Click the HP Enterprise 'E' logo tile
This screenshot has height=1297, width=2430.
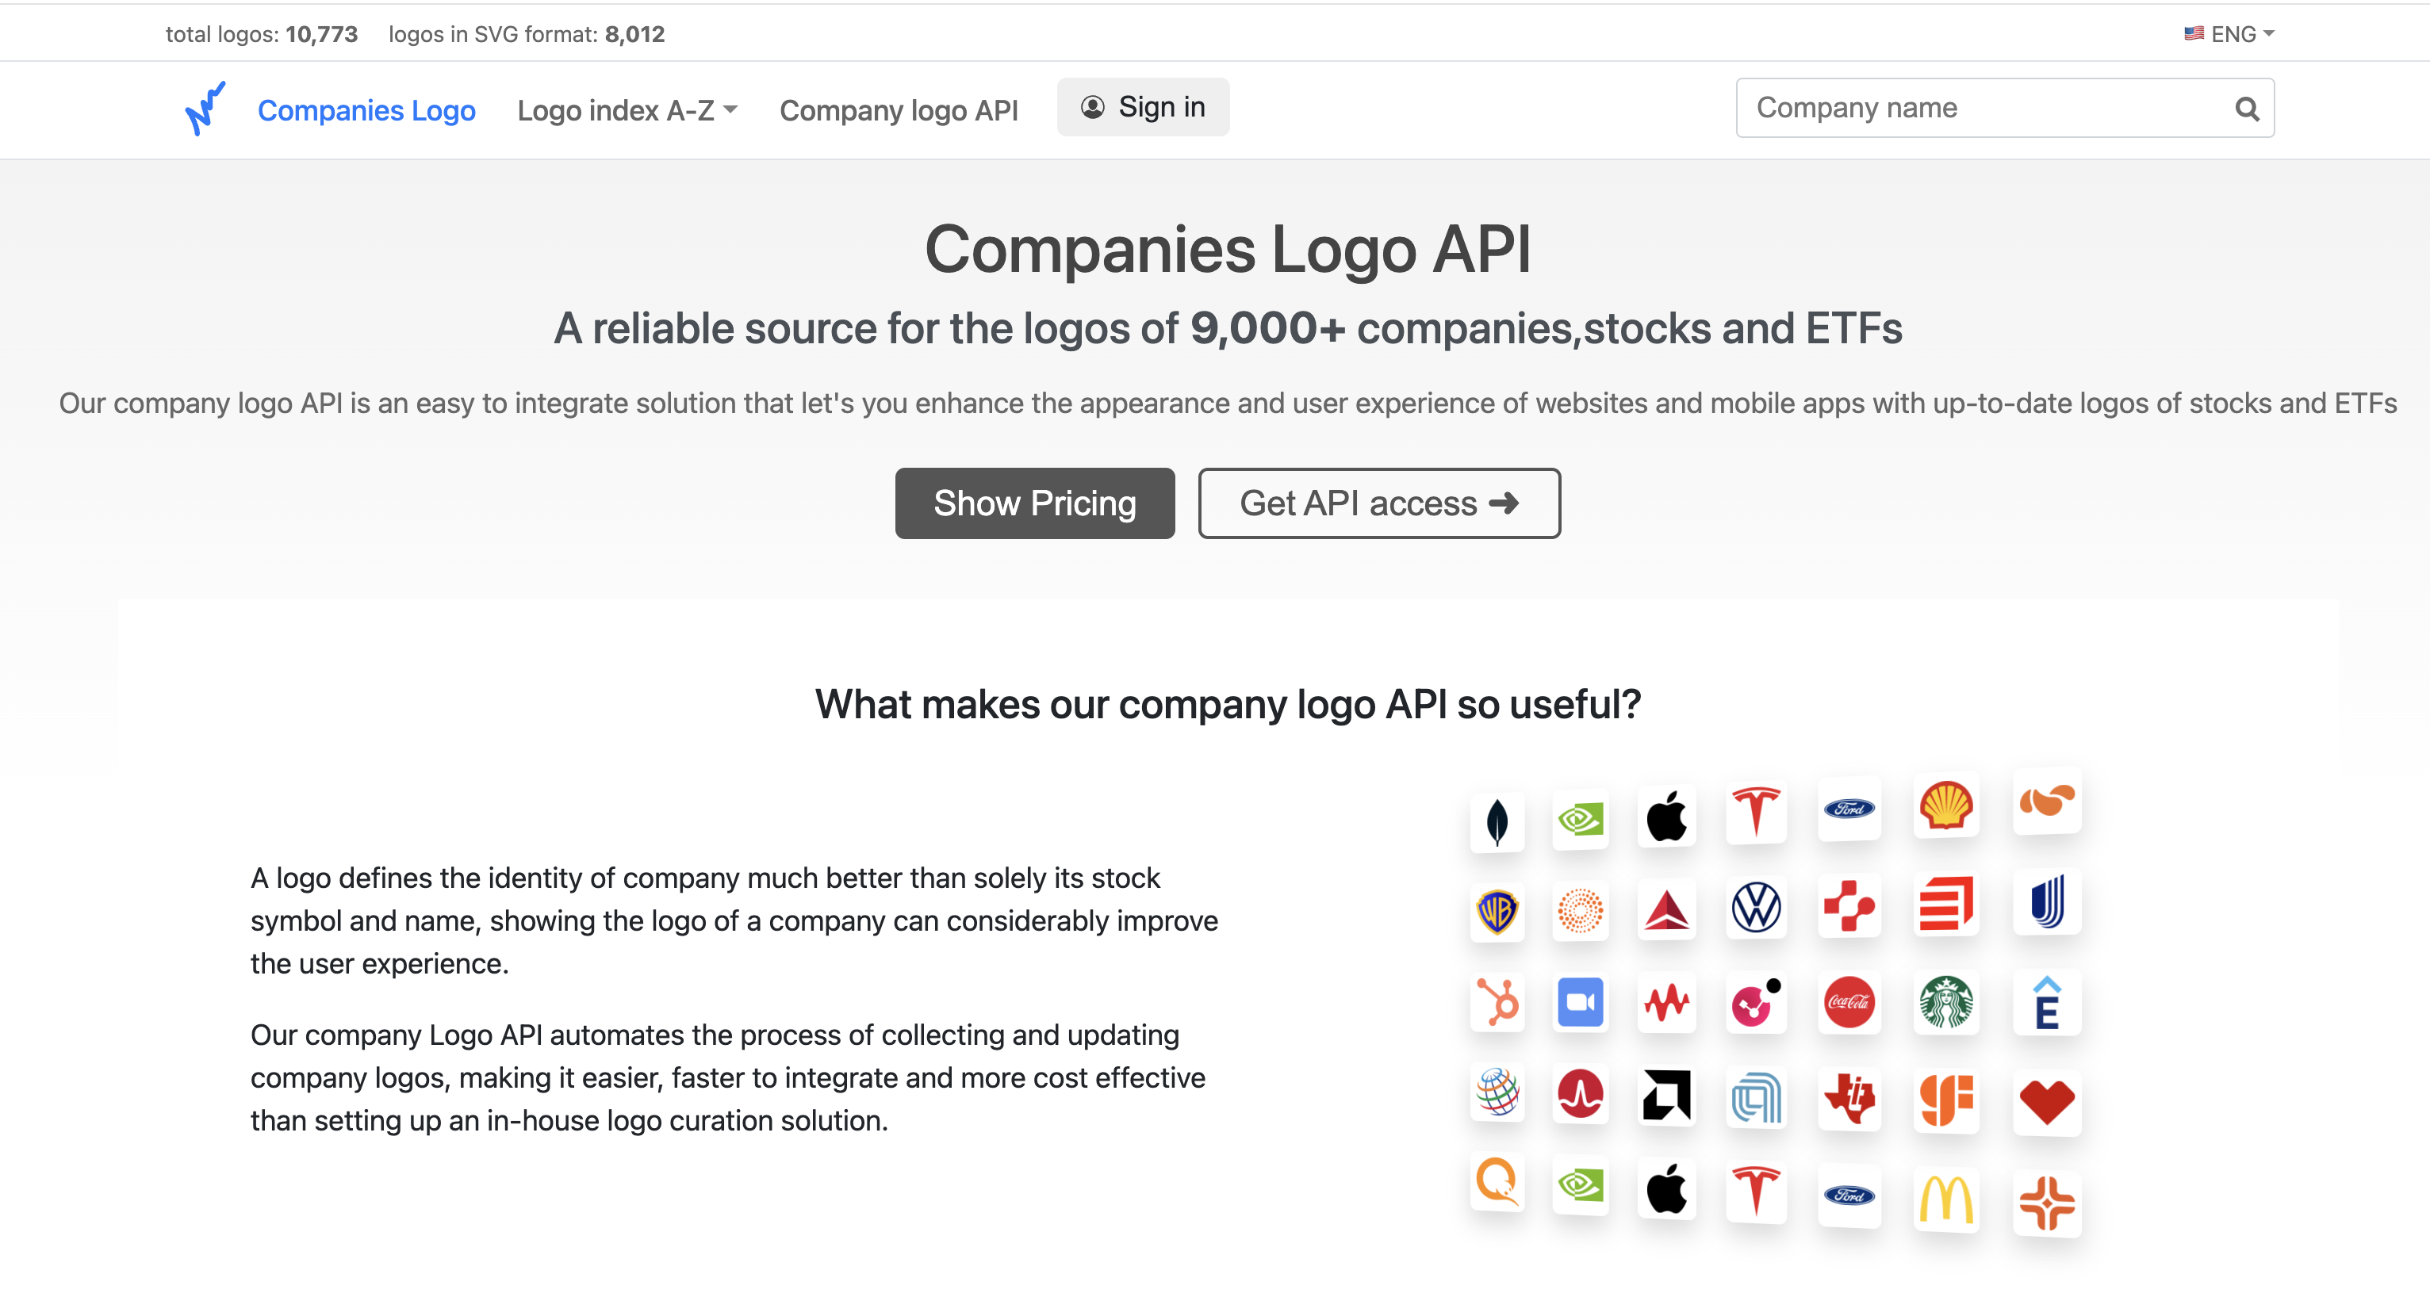click(x=2047, y=1002)
